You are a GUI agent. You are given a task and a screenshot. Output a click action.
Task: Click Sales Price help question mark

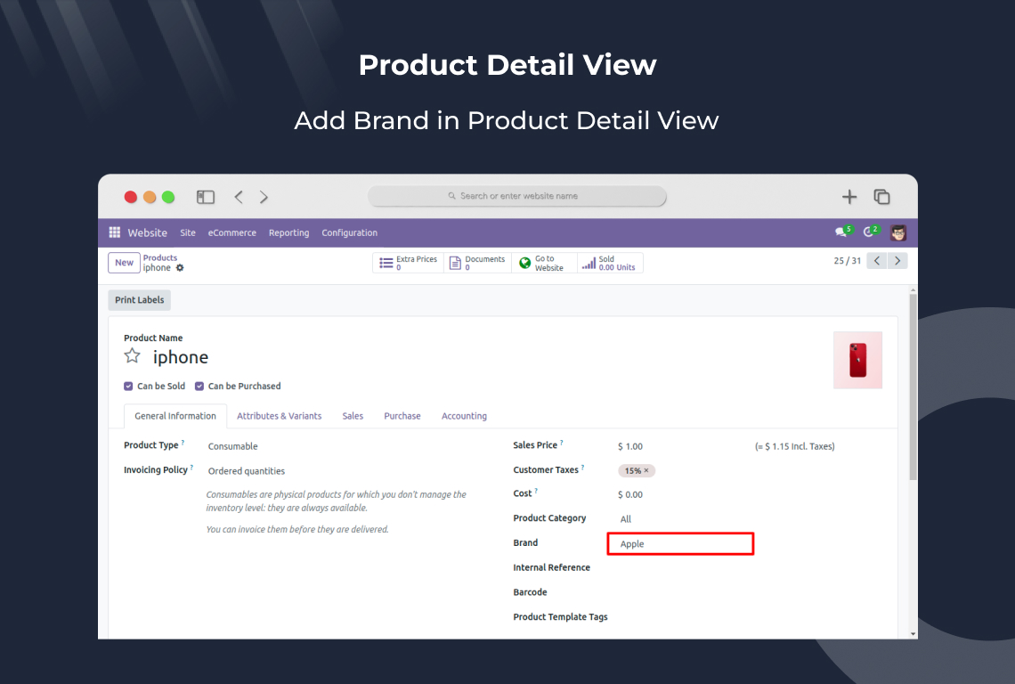(x=561, y=443)
